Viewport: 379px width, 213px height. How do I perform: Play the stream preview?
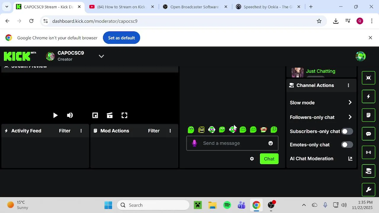point(55,115)
